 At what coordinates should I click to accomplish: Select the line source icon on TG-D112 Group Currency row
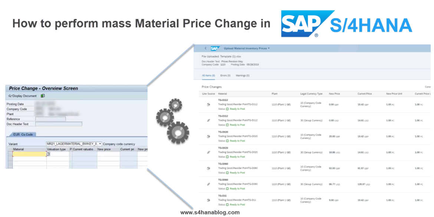click(x=208, y=120)
